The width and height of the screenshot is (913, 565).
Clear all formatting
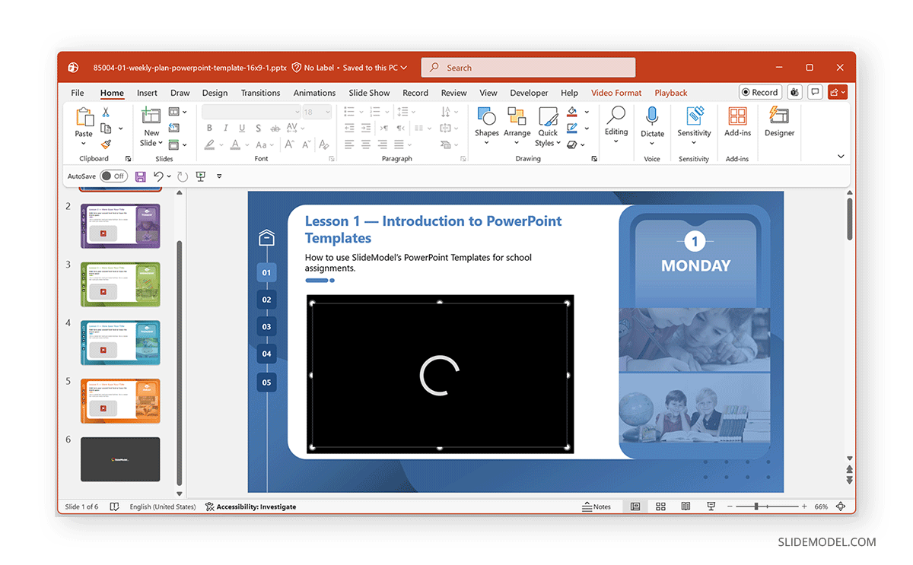323,144
